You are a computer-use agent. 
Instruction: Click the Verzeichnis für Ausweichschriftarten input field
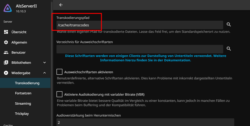click(140, 49)
